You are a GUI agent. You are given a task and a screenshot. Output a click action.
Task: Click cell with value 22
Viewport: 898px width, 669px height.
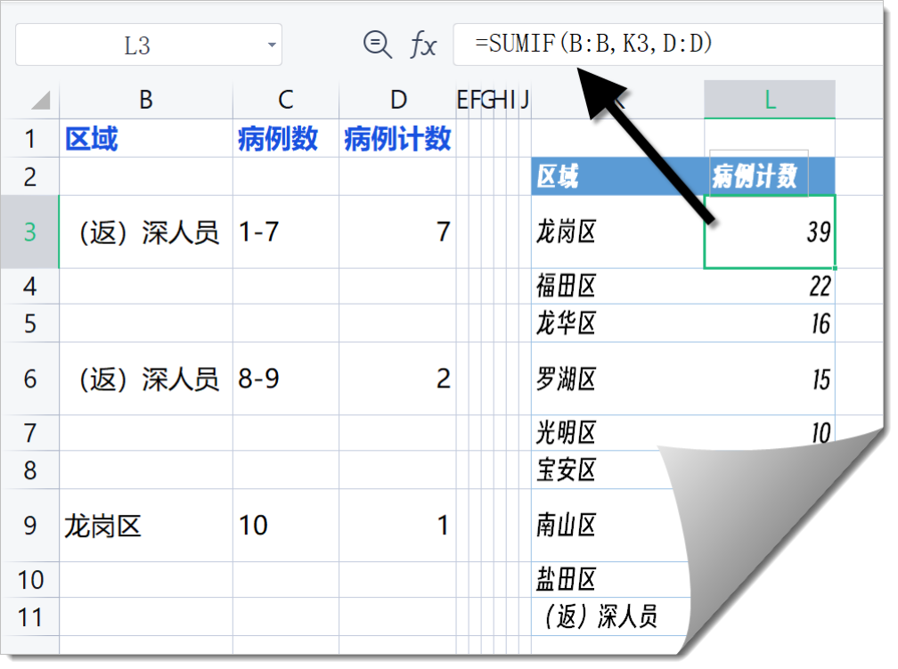coord(769,286)
